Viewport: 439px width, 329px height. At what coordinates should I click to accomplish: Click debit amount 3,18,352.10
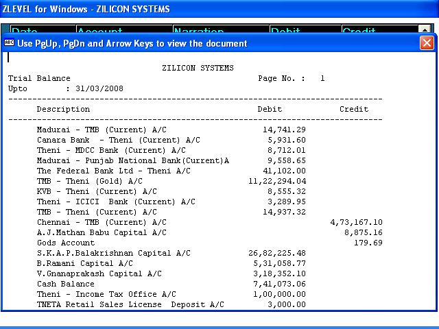tap(279, 274)
